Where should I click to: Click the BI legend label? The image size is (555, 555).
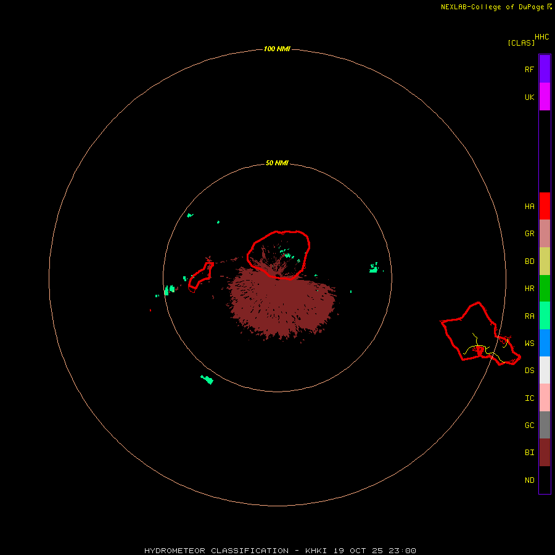529,453
